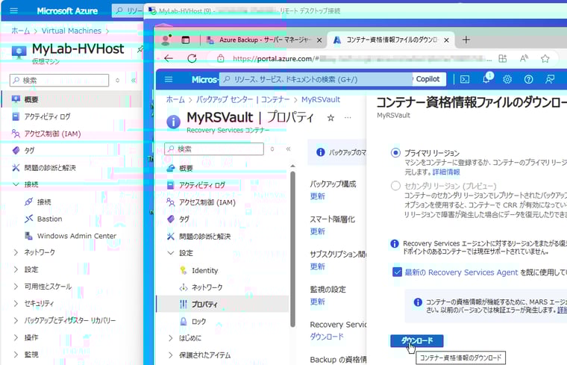The image size is (567, 365).
Task: Open settings gear in portal header
Action: [507, 79]
